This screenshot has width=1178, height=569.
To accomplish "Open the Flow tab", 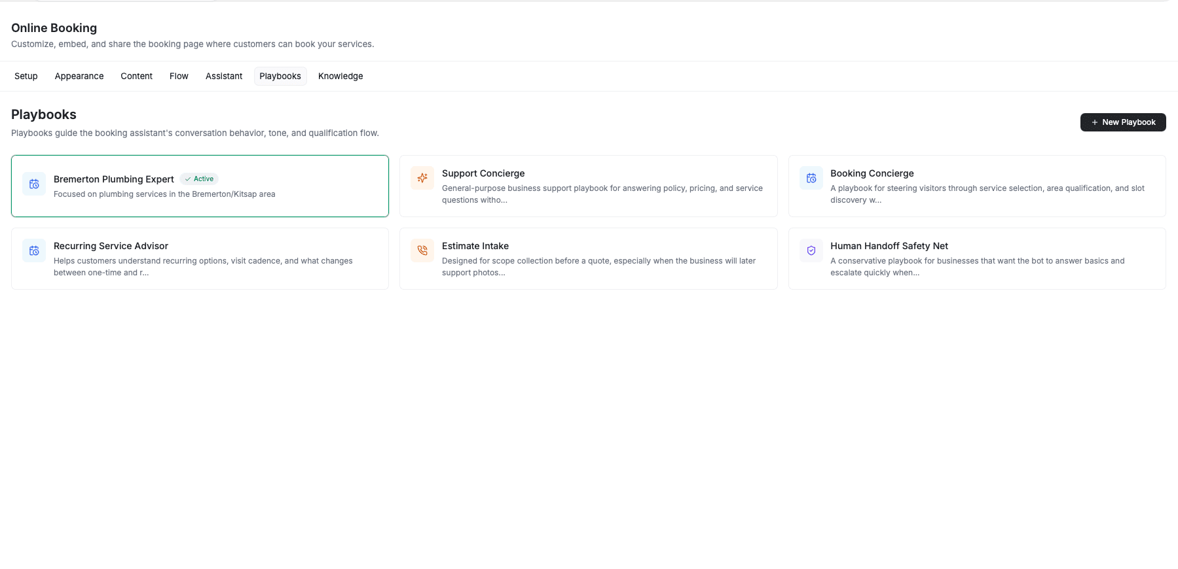I will [179, 76].
